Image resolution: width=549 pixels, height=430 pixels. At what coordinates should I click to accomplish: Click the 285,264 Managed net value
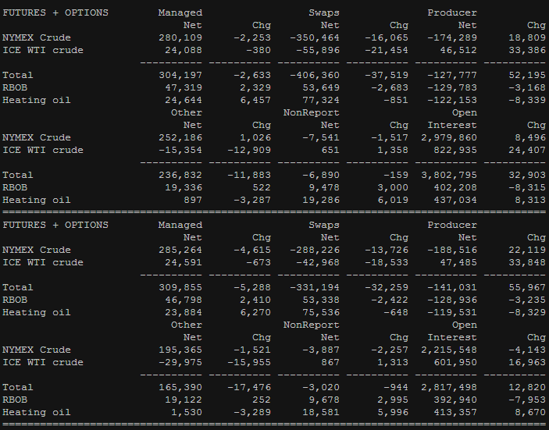180,251
